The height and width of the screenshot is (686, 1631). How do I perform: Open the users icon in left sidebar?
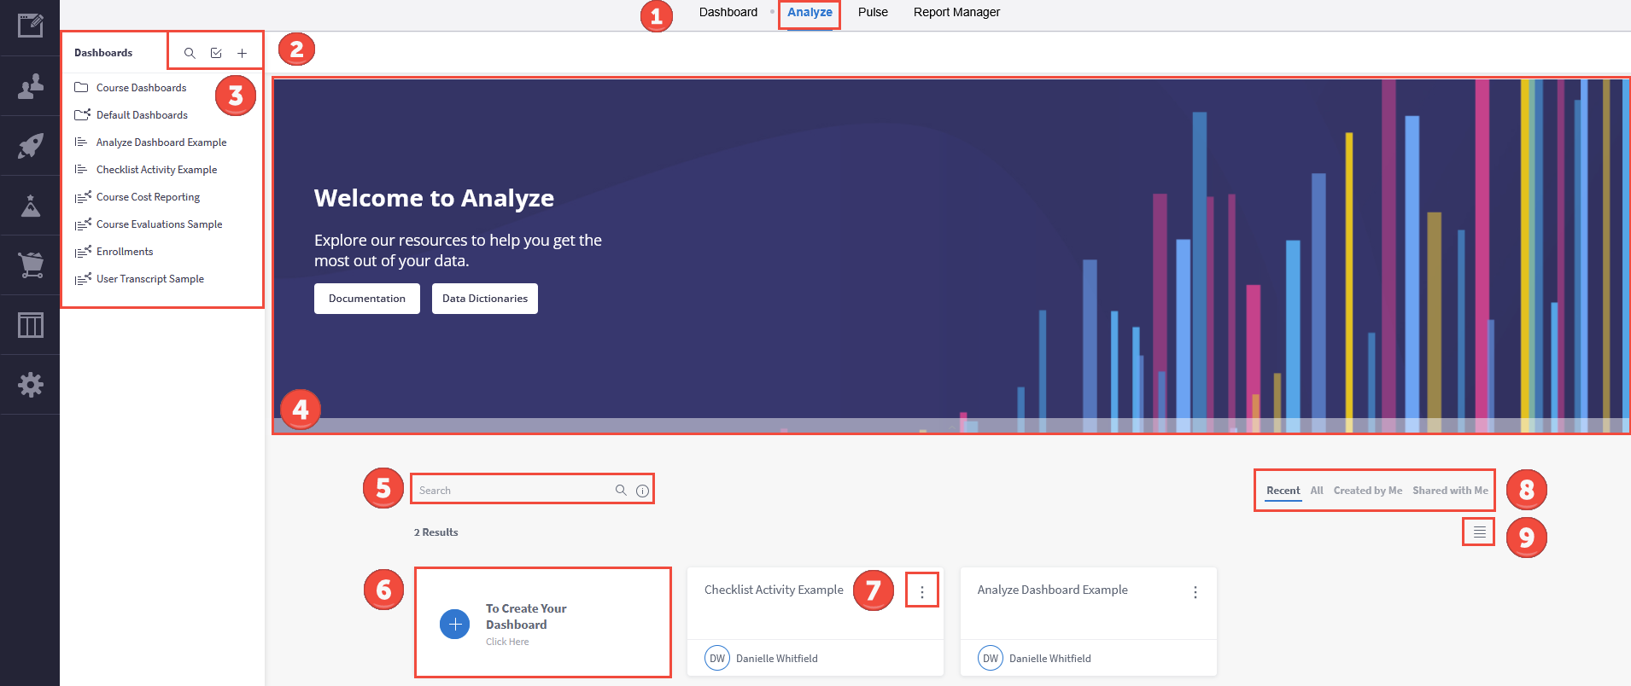pos(30,86)
